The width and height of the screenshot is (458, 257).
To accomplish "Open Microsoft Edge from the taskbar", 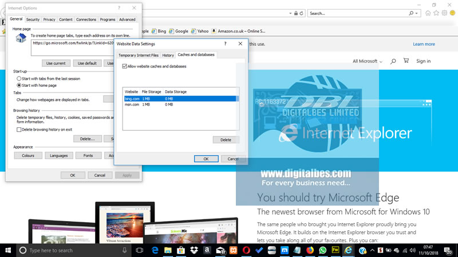I will point(155,250).
